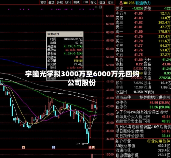Select the 叠加 overlay button
The width and height of the screenshot is (171, 158).
pyautogui.click(x=51, y=2)
